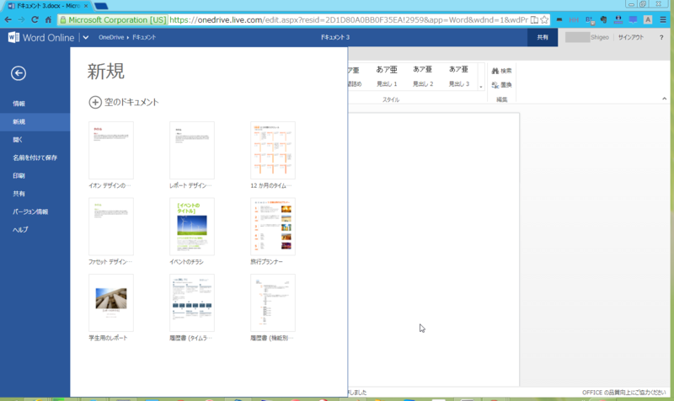
Task: Select the レポート デザイン template thumbnail
Action: click(x=192, y=150)
